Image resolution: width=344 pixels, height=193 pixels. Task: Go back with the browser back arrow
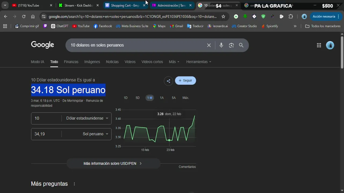click(x=6, y=17)
